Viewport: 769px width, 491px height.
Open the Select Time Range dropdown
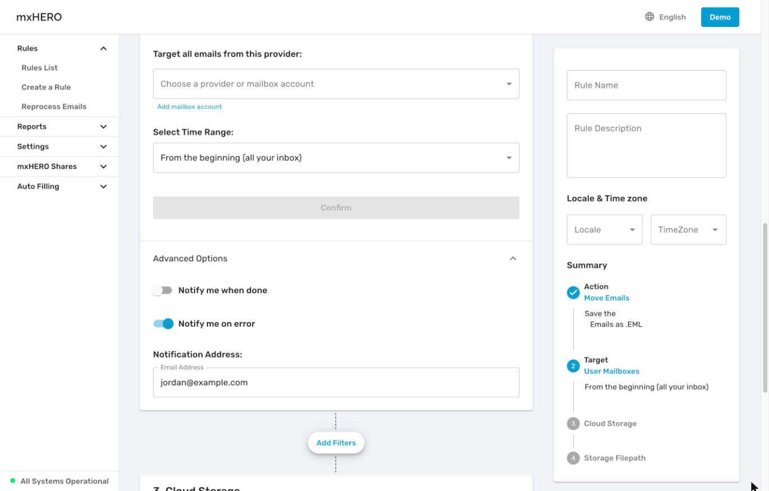click(x=336, y=158)
